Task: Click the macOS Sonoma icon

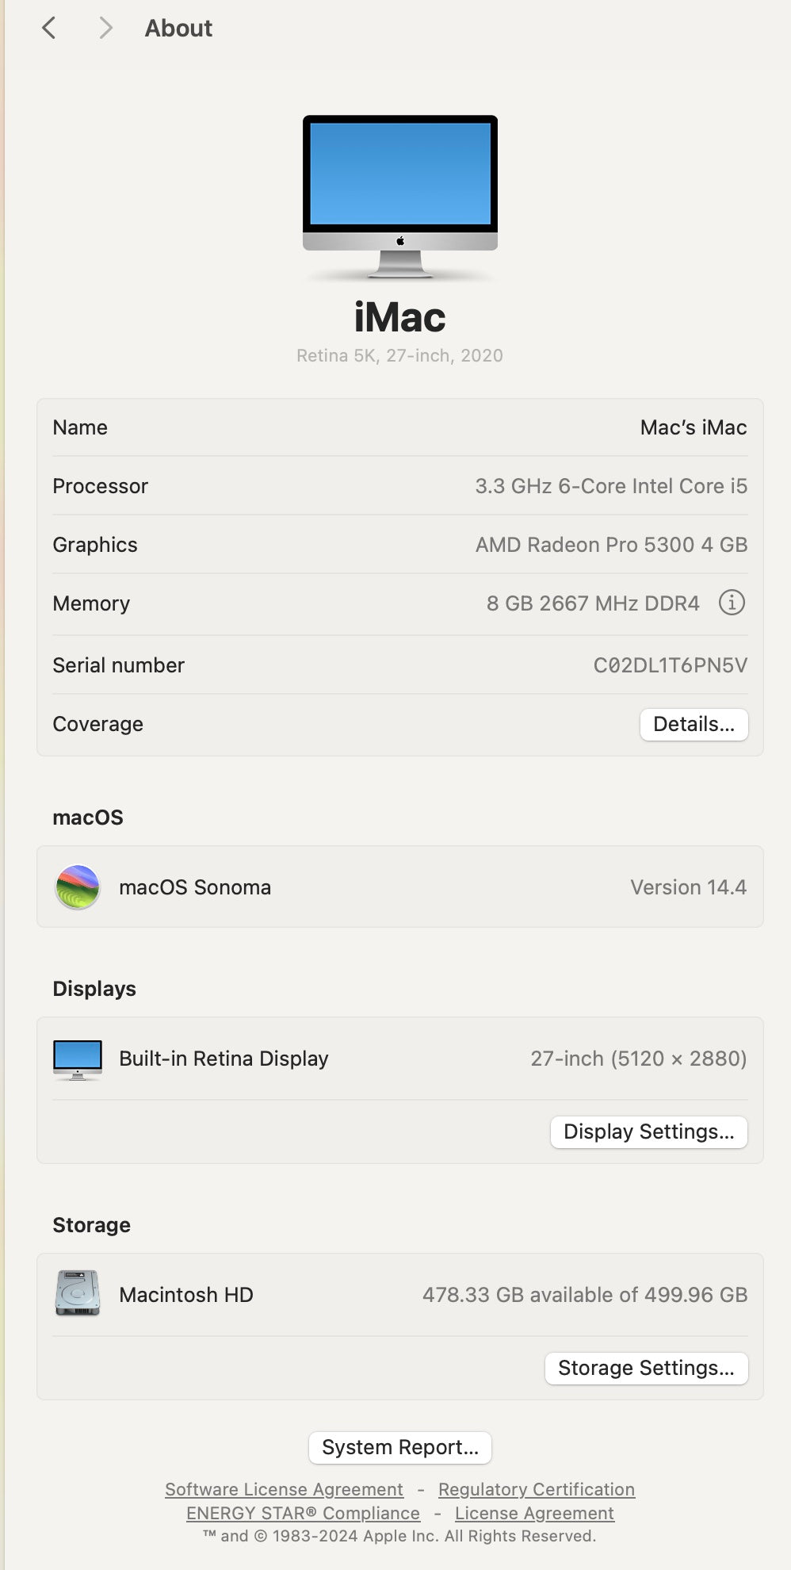Action: point(78,886)
